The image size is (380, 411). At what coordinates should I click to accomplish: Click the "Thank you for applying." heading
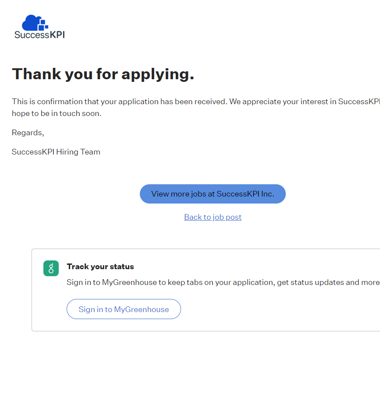tap(103, 74)
